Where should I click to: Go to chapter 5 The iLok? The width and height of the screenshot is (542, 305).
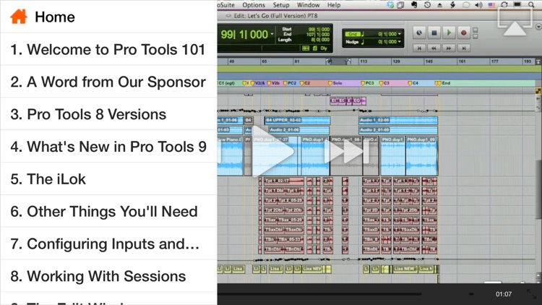108,179
